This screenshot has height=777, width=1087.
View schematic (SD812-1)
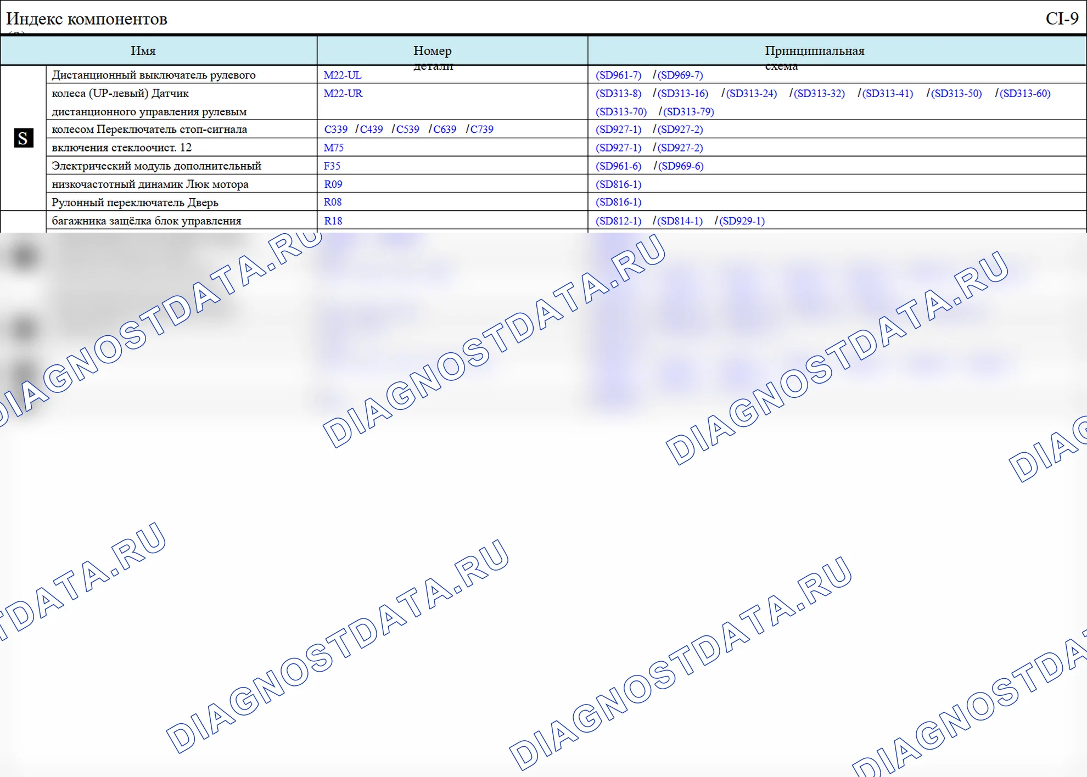pos(619,221)
